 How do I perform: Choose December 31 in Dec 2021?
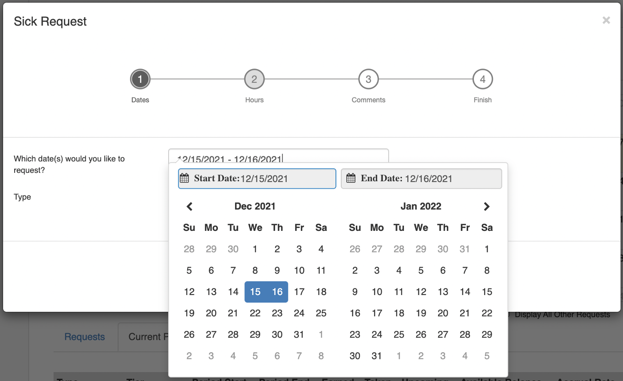(299, 334)
